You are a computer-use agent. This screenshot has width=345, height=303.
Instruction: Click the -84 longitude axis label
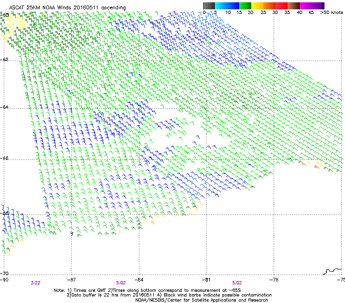(x=139, y=280)
